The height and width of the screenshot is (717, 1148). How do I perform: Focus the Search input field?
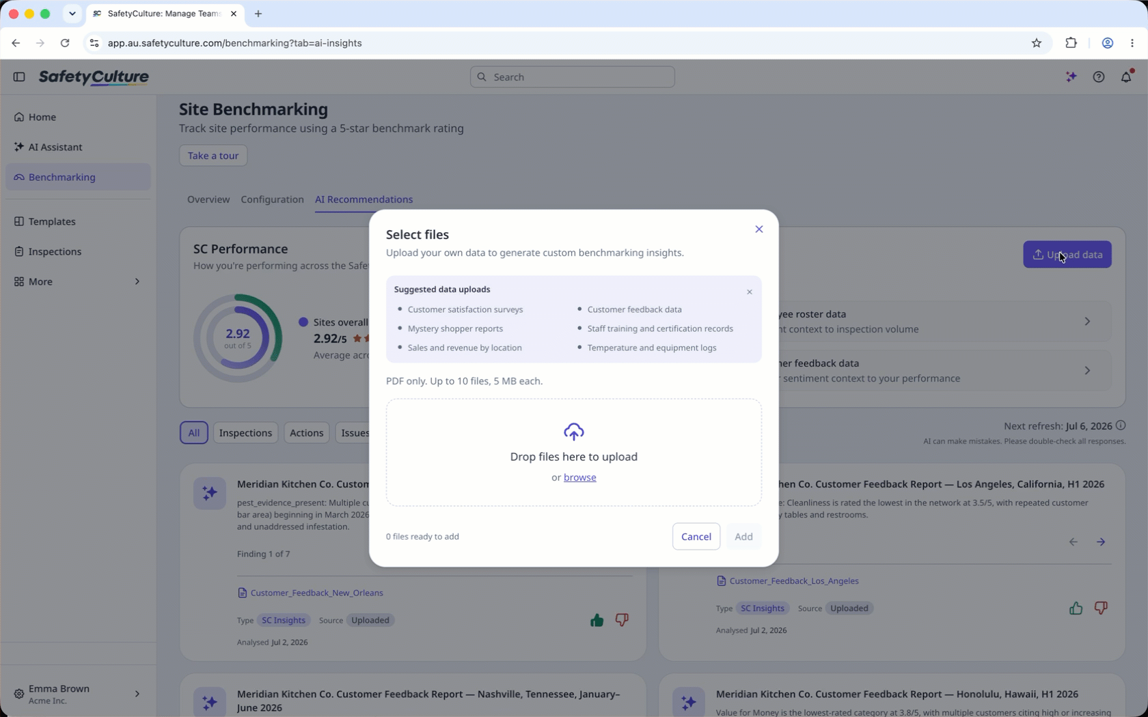(573, 77)
